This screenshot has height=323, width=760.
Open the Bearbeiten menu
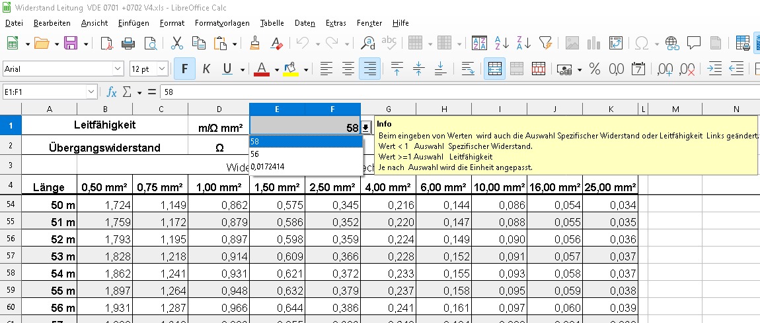[52, 22]
